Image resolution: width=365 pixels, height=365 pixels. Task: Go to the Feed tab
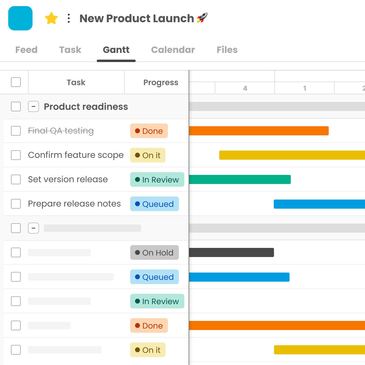tap(26, 50)
